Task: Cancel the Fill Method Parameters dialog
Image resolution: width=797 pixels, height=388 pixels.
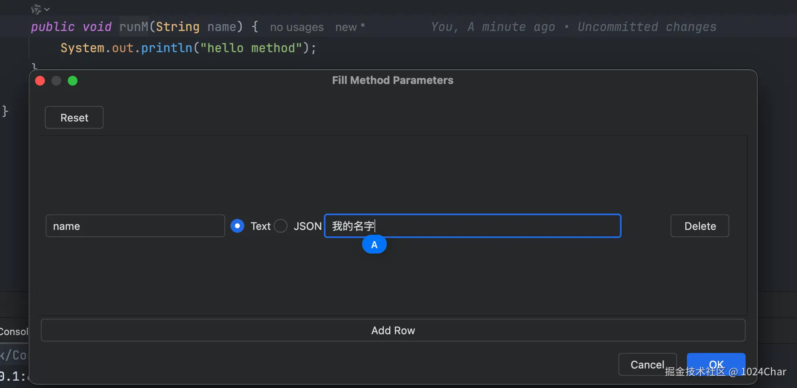Action: [x=647, y=364]
